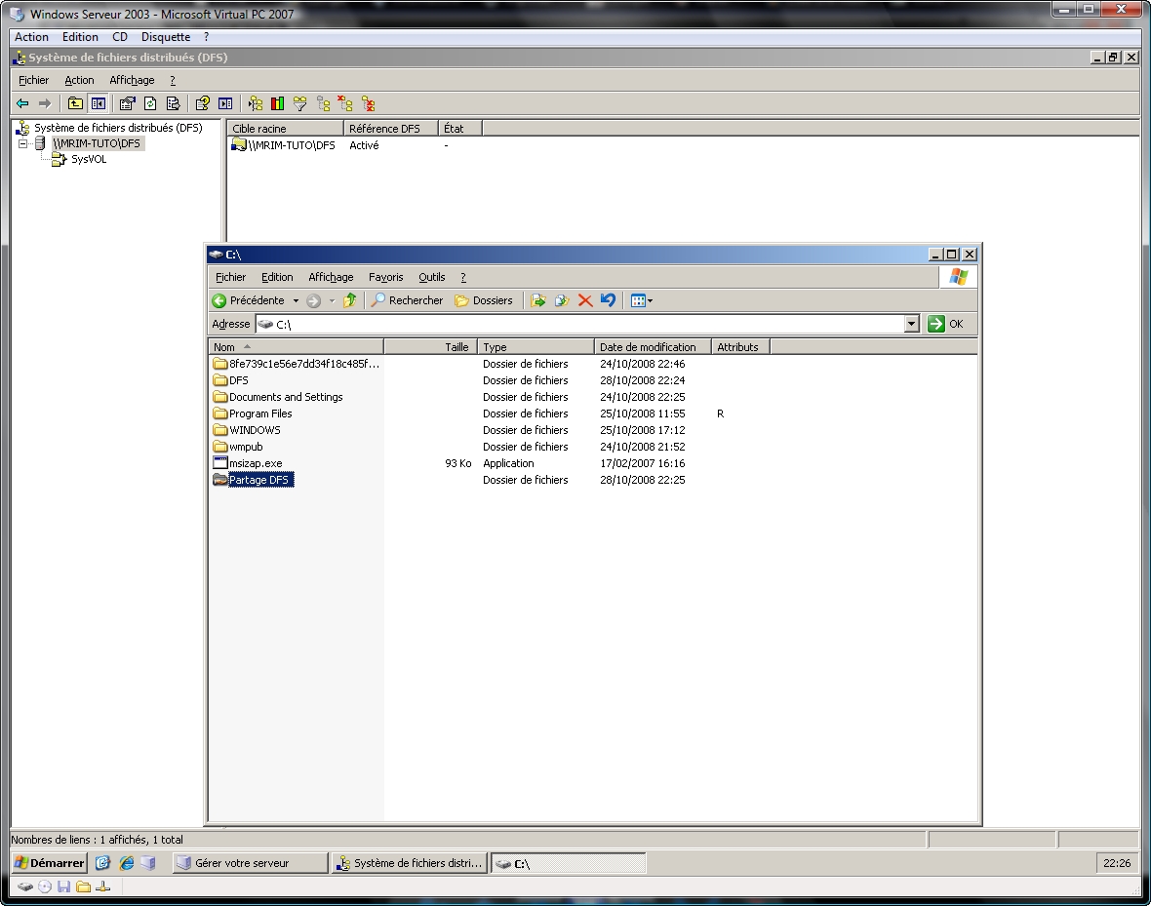The image size is (1151, 906).
Task: Toggle the action pane icon
Action: [x=225, y=103]
